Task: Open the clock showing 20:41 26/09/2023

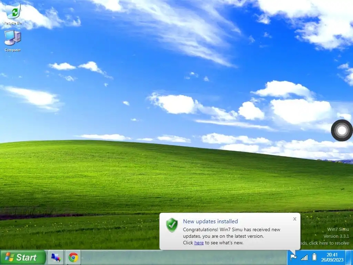Action: pyautogui.click(x=332, y=257)
